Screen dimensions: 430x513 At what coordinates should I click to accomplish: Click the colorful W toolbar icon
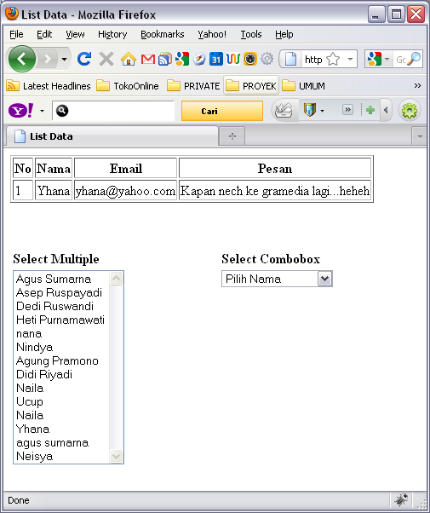pos(232,59)
